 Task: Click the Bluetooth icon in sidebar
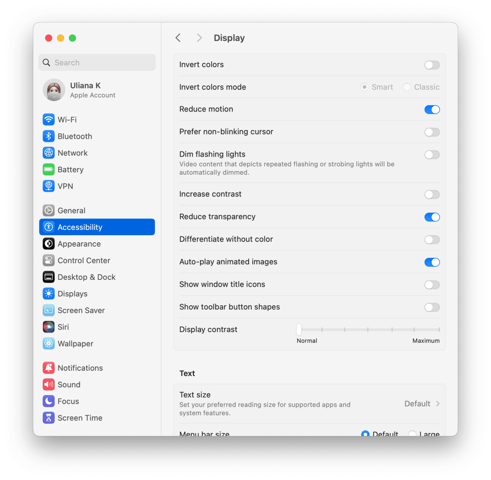click(x=48, y=136)
